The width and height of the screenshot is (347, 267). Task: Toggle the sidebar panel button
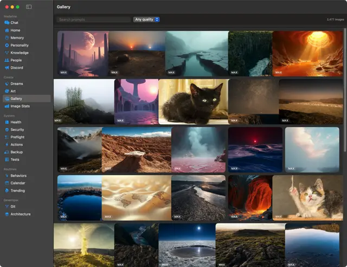[x=29, y=7]
